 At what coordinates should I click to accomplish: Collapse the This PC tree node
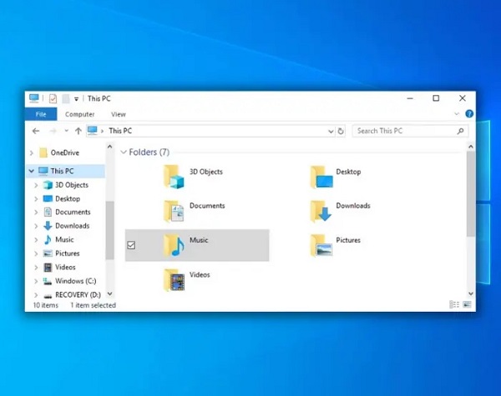point(32,171)
